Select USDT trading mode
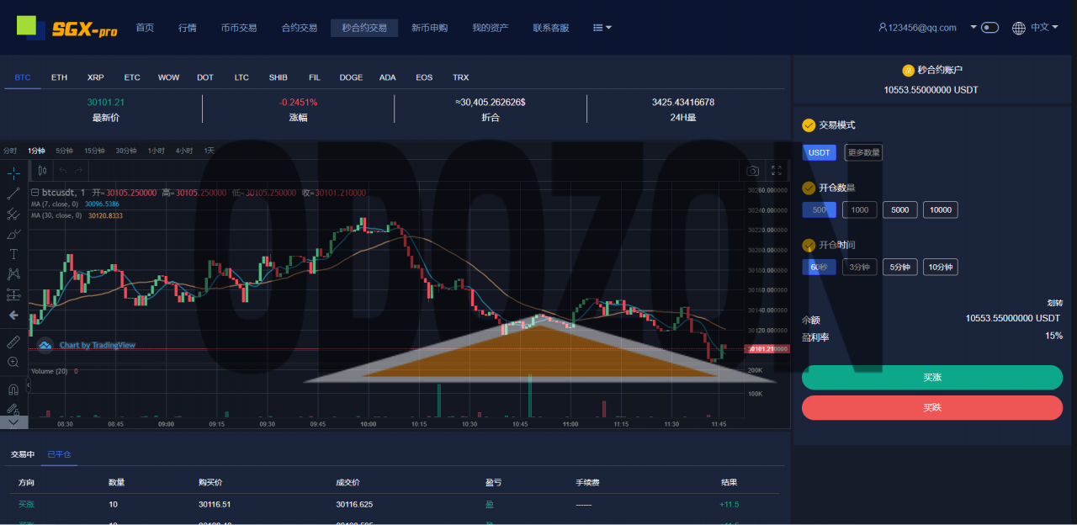This screenshot has height=525, width=1077. tap(820, 152)
